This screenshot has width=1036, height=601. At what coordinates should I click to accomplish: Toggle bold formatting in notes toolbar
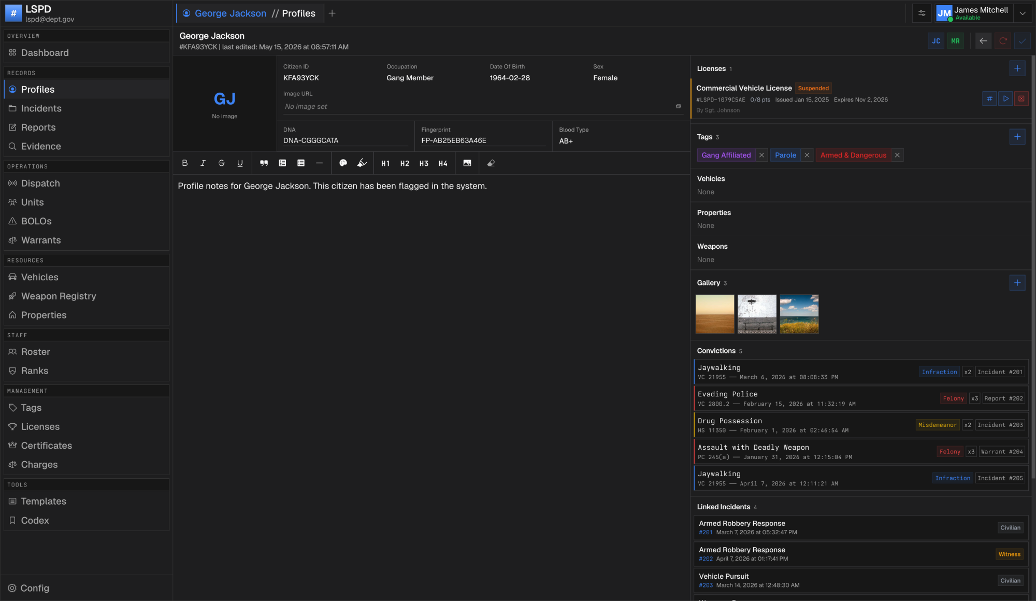(185, 163)
